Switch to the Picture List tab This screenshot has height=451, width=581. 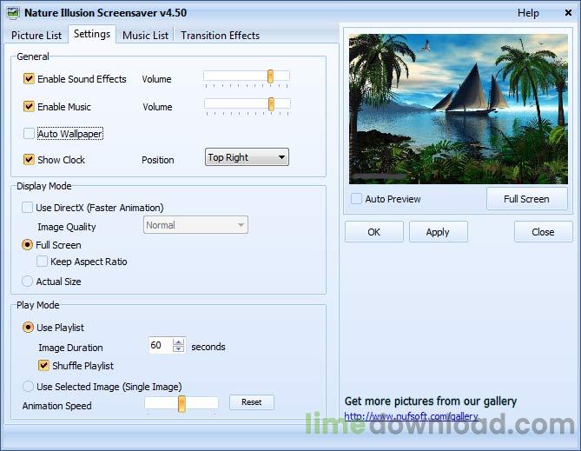pyautogui.click(x=36, y=36)
